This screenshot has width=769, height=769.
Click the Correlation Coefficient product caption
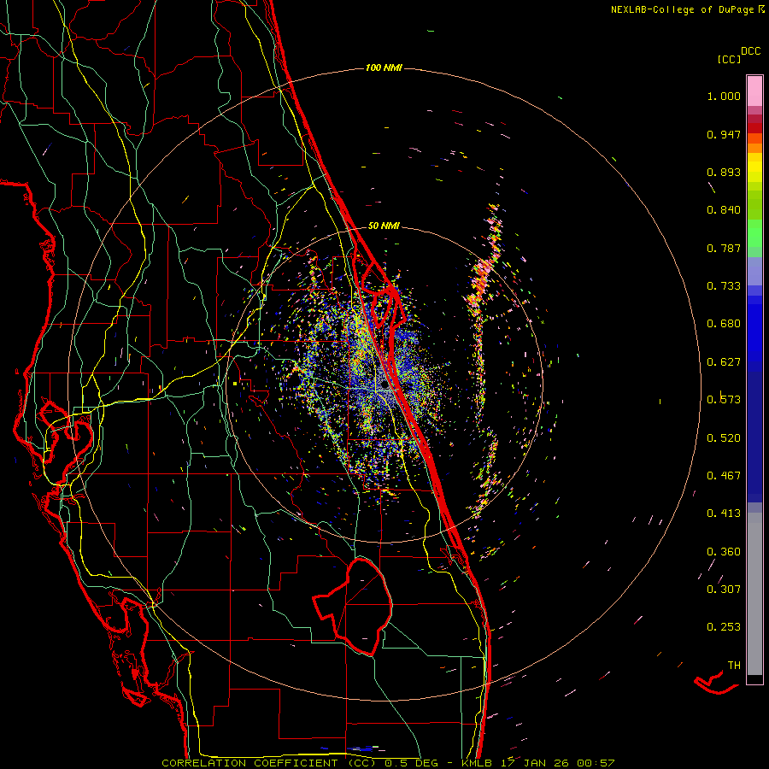click(x=388, y=763)
